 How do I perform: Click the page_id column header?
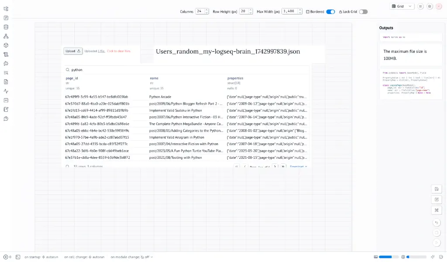(x=72, y=78)
